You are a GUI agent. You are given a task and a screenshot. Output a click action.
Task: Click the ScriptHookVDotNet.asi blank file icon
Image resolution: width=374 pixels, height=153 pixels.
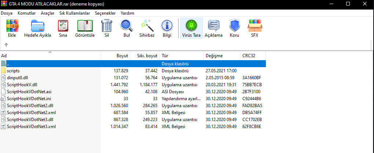pos(3,91)
